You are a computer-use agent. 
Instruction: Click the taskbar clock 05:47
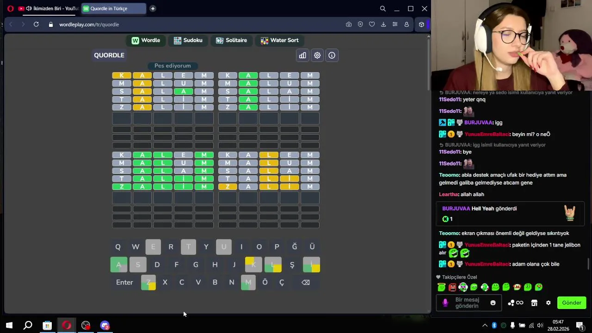coord(558,322)
